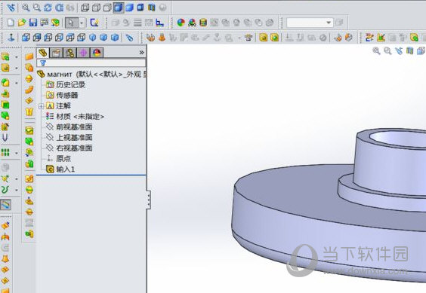Select the 前视基准面 plane

click(69, 127)
